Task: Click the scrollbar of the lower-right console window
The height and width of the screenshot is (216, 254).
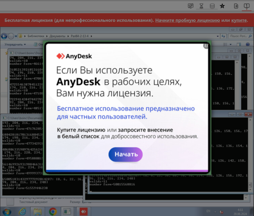Action: [250, 155]
